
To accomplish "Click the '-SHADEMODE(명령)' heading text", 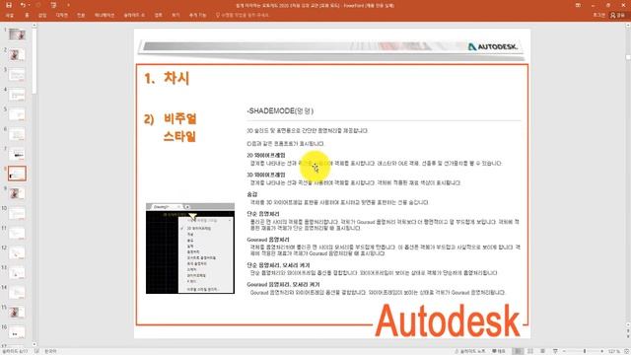I will point(280,110).
